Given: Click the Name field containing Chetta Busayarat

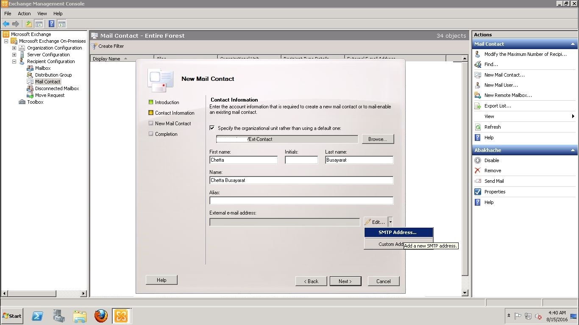Looking at the screenshot, I should point(301,180).
